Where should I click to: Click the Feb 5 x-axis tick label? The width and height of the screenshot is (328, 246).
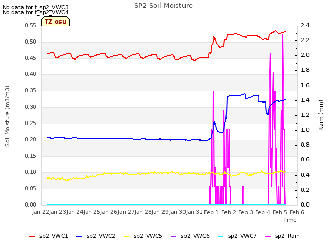280,212
